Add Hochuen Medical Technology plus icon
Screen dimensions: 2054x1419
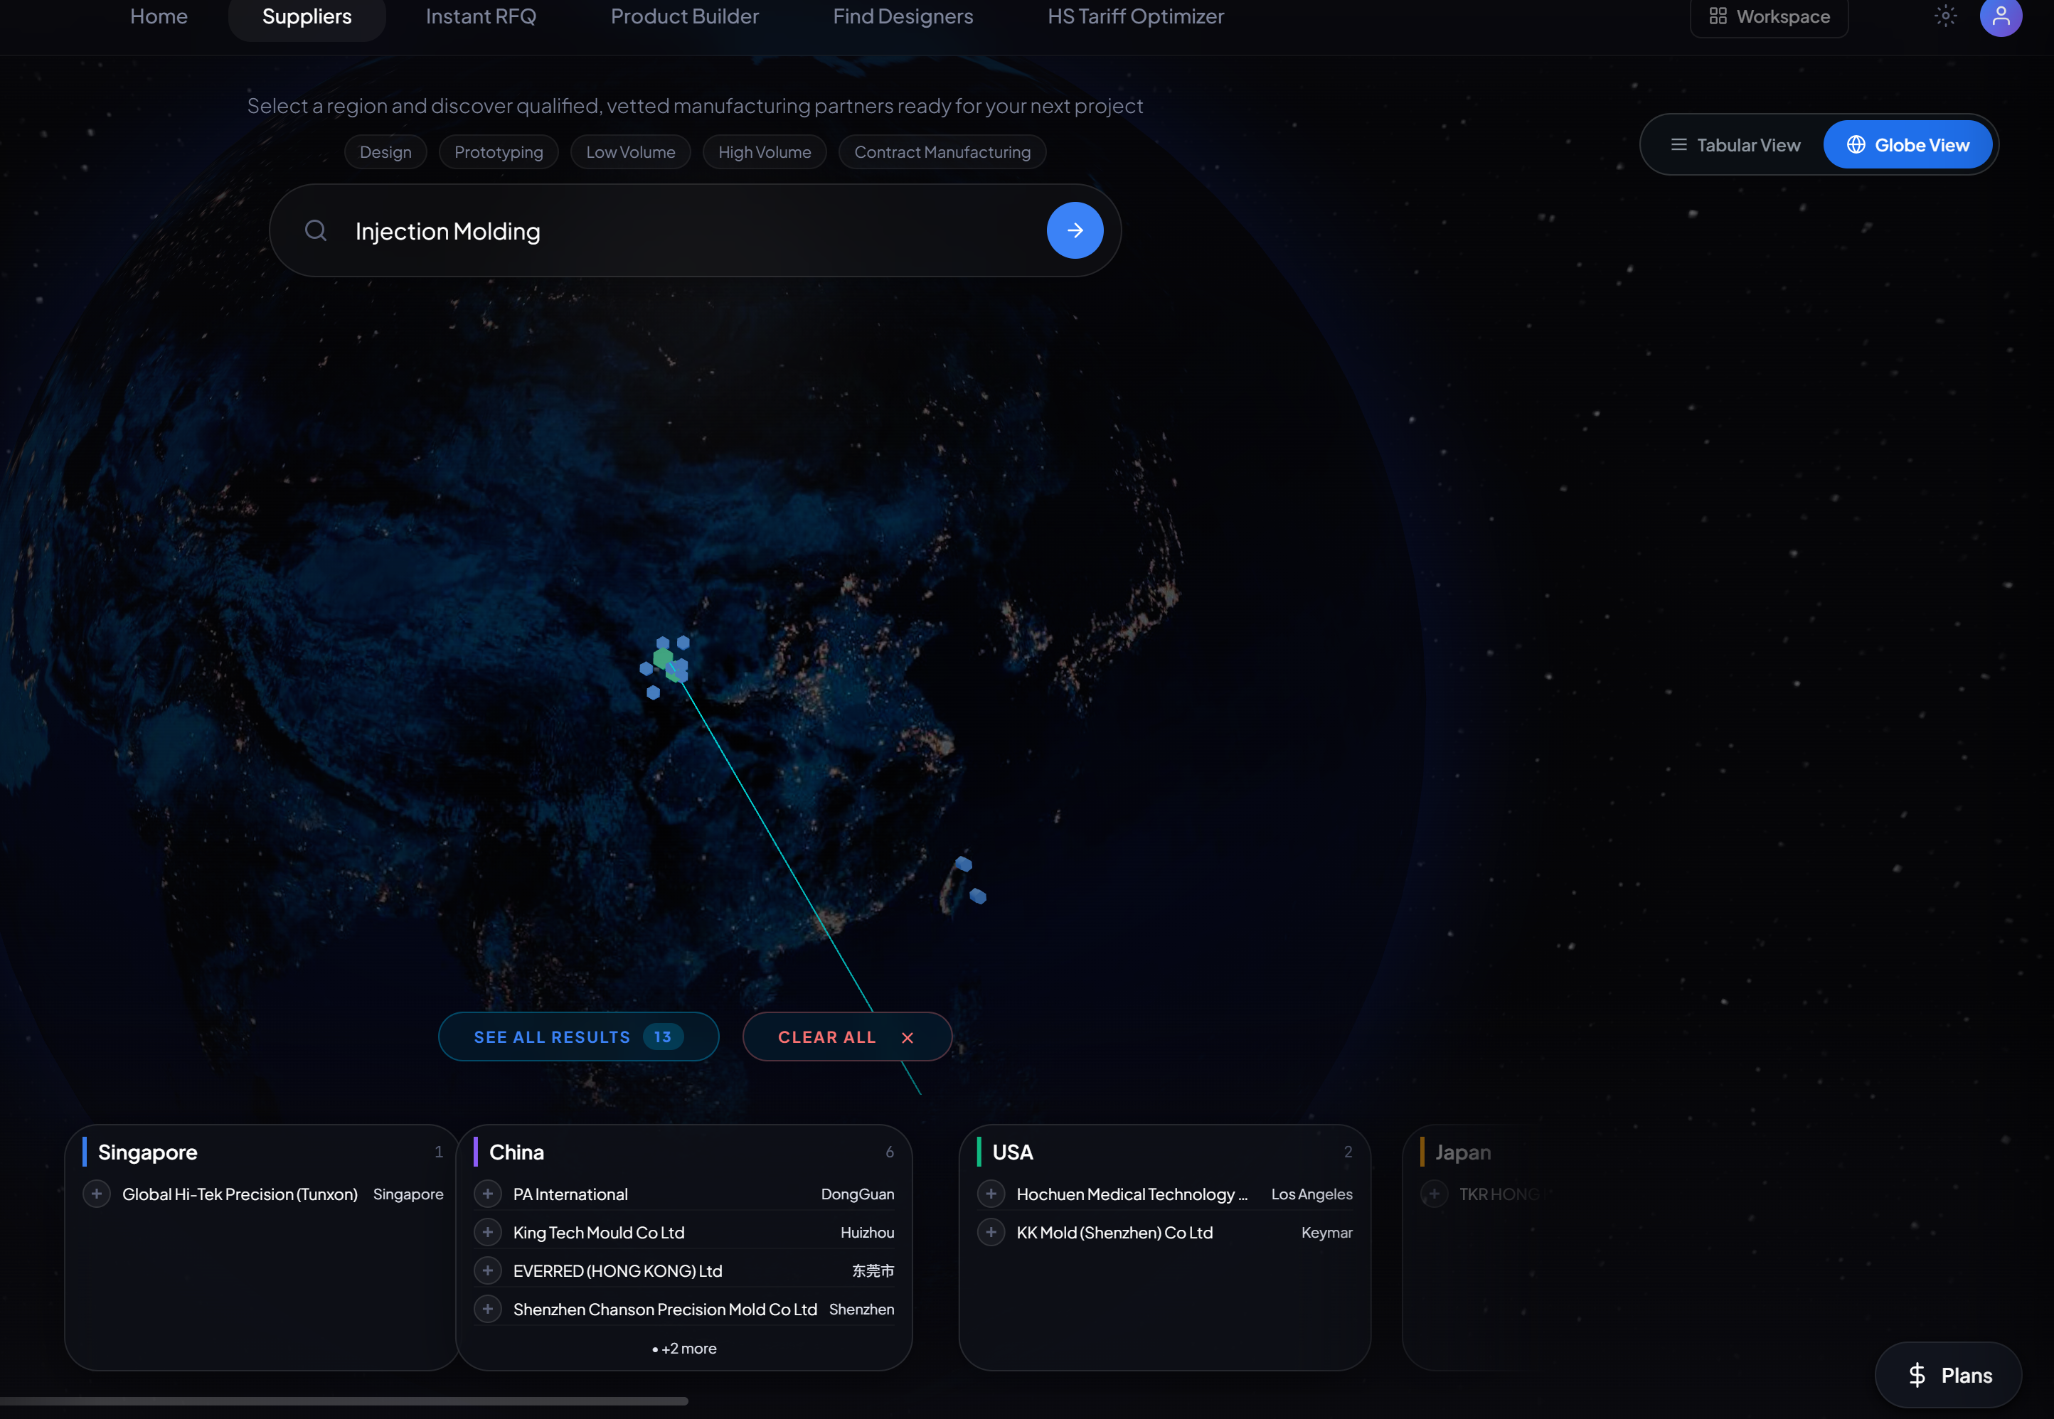(991, 1194)
